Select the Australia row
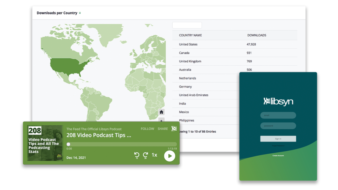338x190 pixels. [235, 70]
